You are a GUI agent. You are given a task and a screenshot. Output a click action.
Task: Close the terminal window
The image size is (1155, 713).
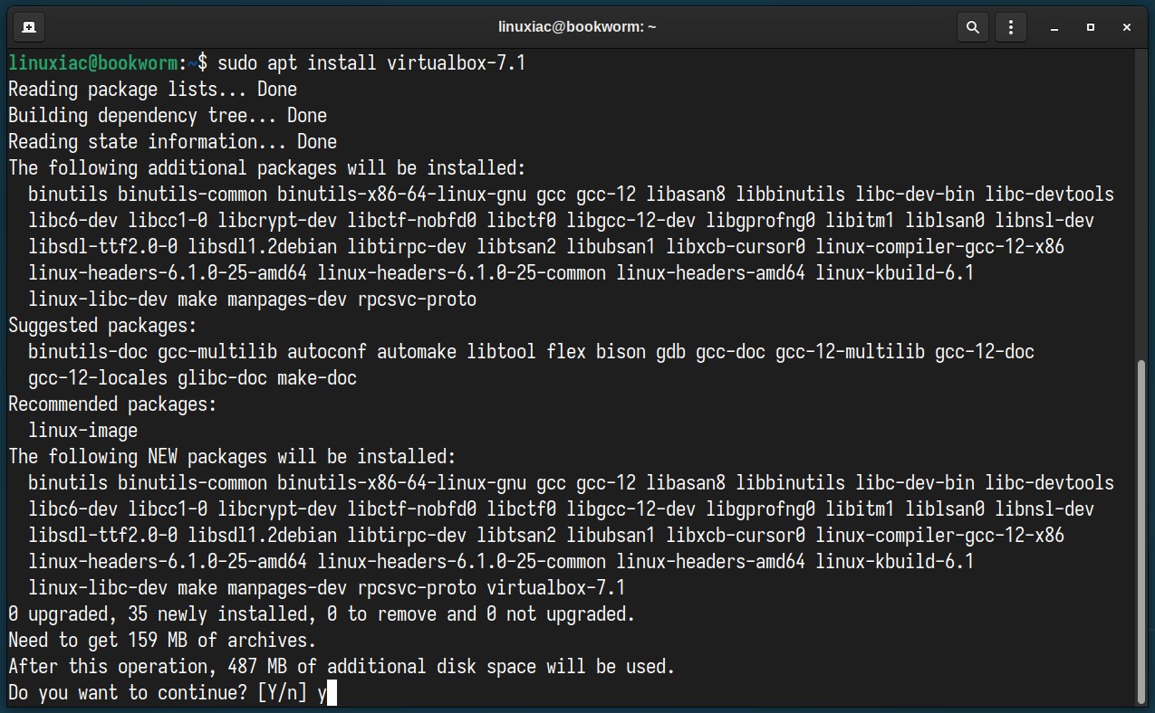click(1127, 27)
